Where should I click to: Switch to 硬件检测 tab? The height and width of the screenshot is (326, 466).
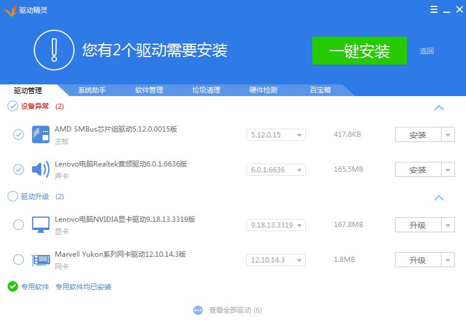pos(263,90)
